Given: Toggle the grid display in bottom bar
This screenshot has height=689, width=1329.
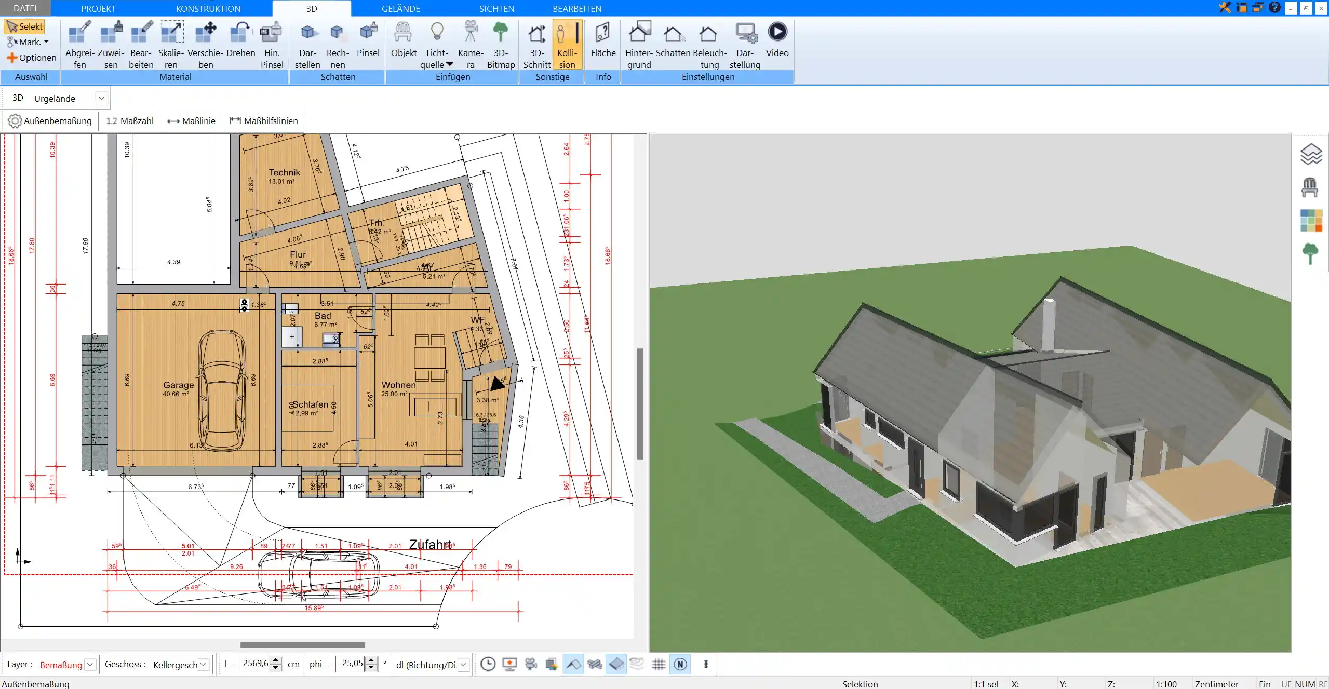Looking at the screenshot, I should coord(659,664).
